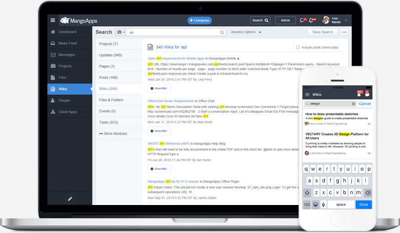Screen dimensions: 400x233
Task: Open Messages in the sidebar
Action: (x=70, y=55)
